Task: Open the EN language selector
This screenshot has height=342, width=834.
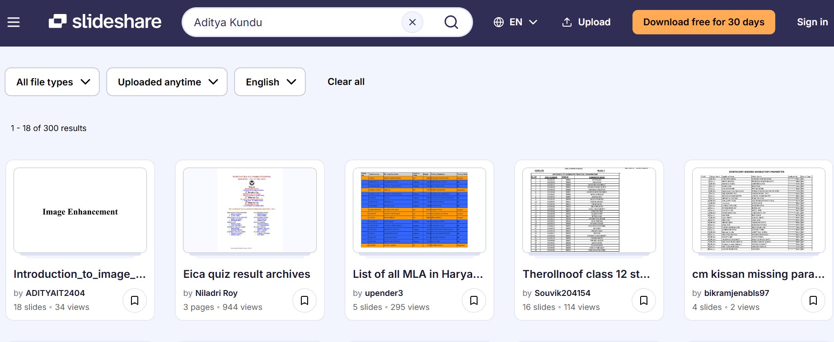Action: pos(515,22)
